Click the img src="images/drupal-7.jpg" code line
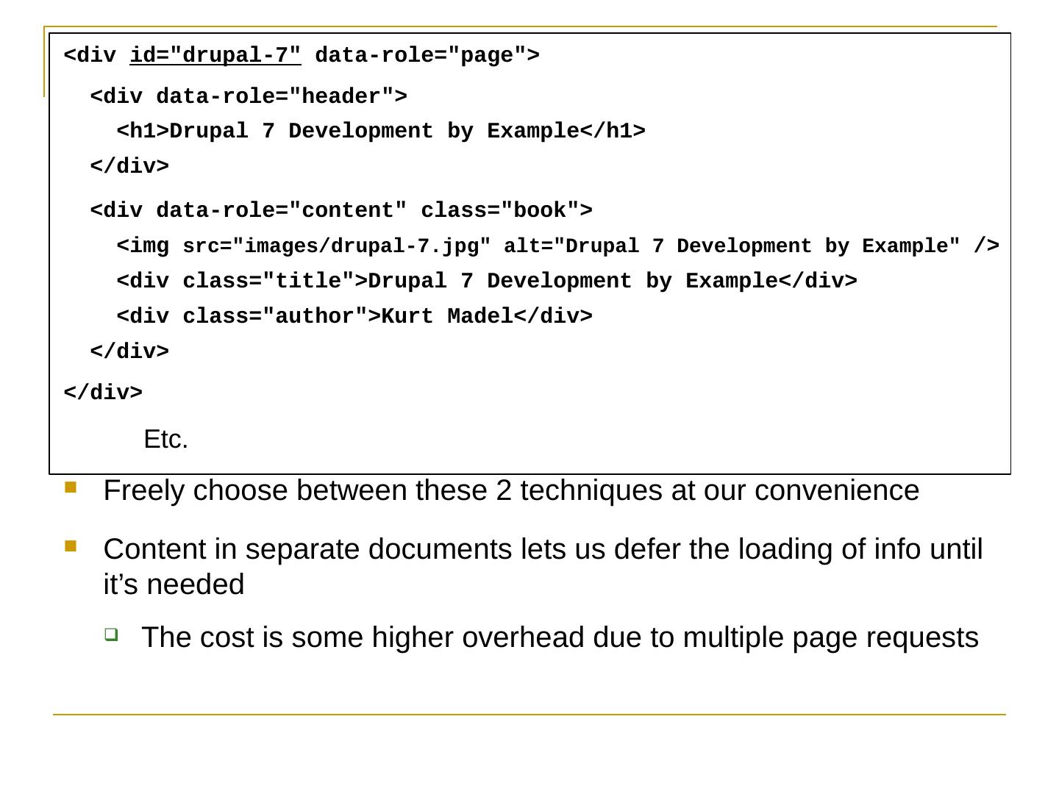1059x794 pixels. pos(557,246)
